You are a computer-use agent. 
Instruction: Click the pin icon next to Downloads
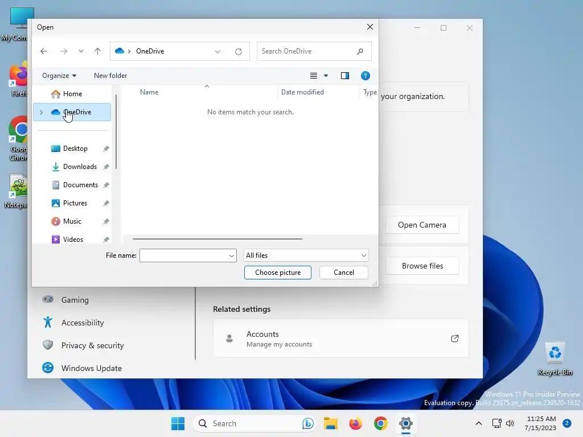point(106,167)
